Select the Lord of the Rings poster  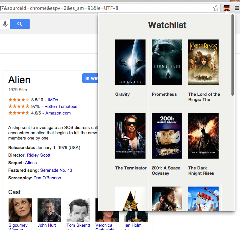tap(203, 62)
